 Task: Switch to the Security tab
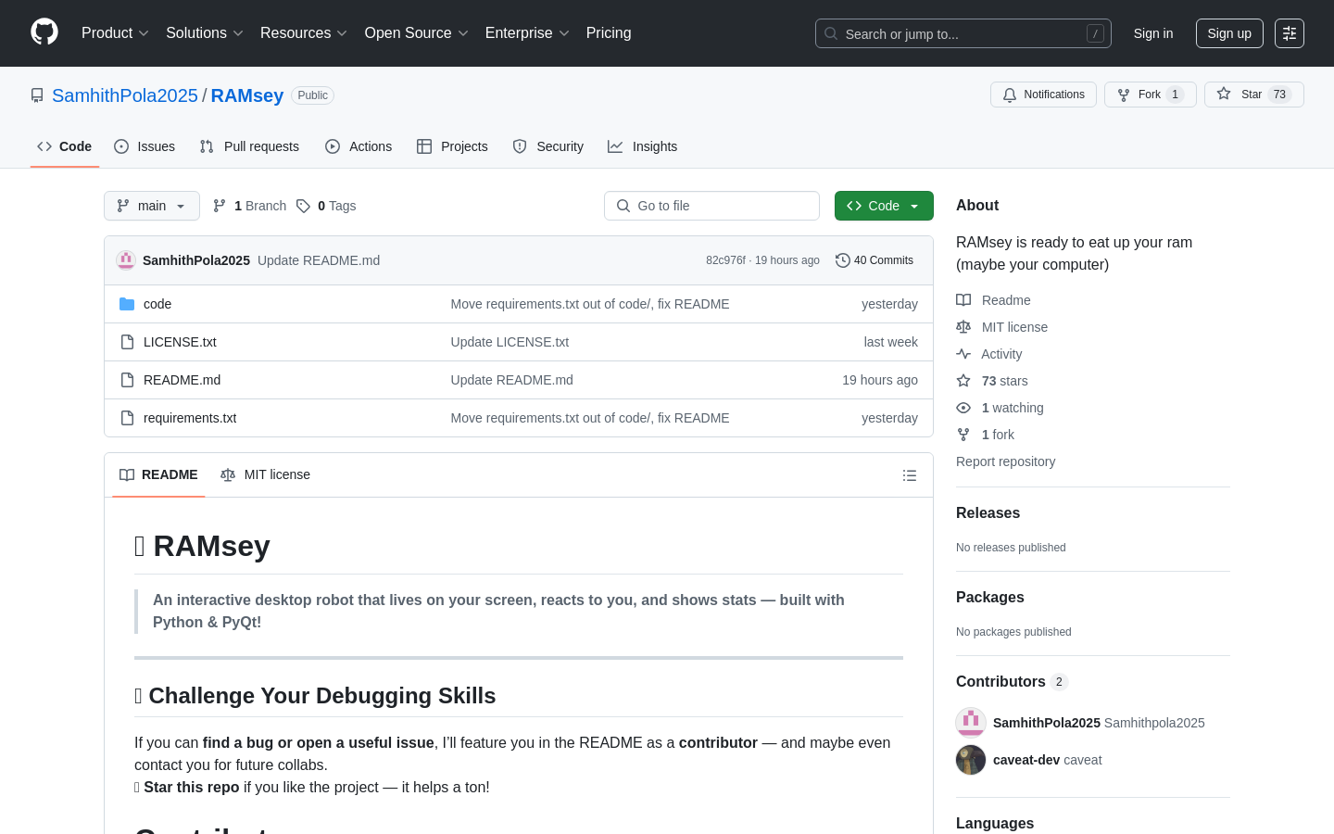coord(548,146)
